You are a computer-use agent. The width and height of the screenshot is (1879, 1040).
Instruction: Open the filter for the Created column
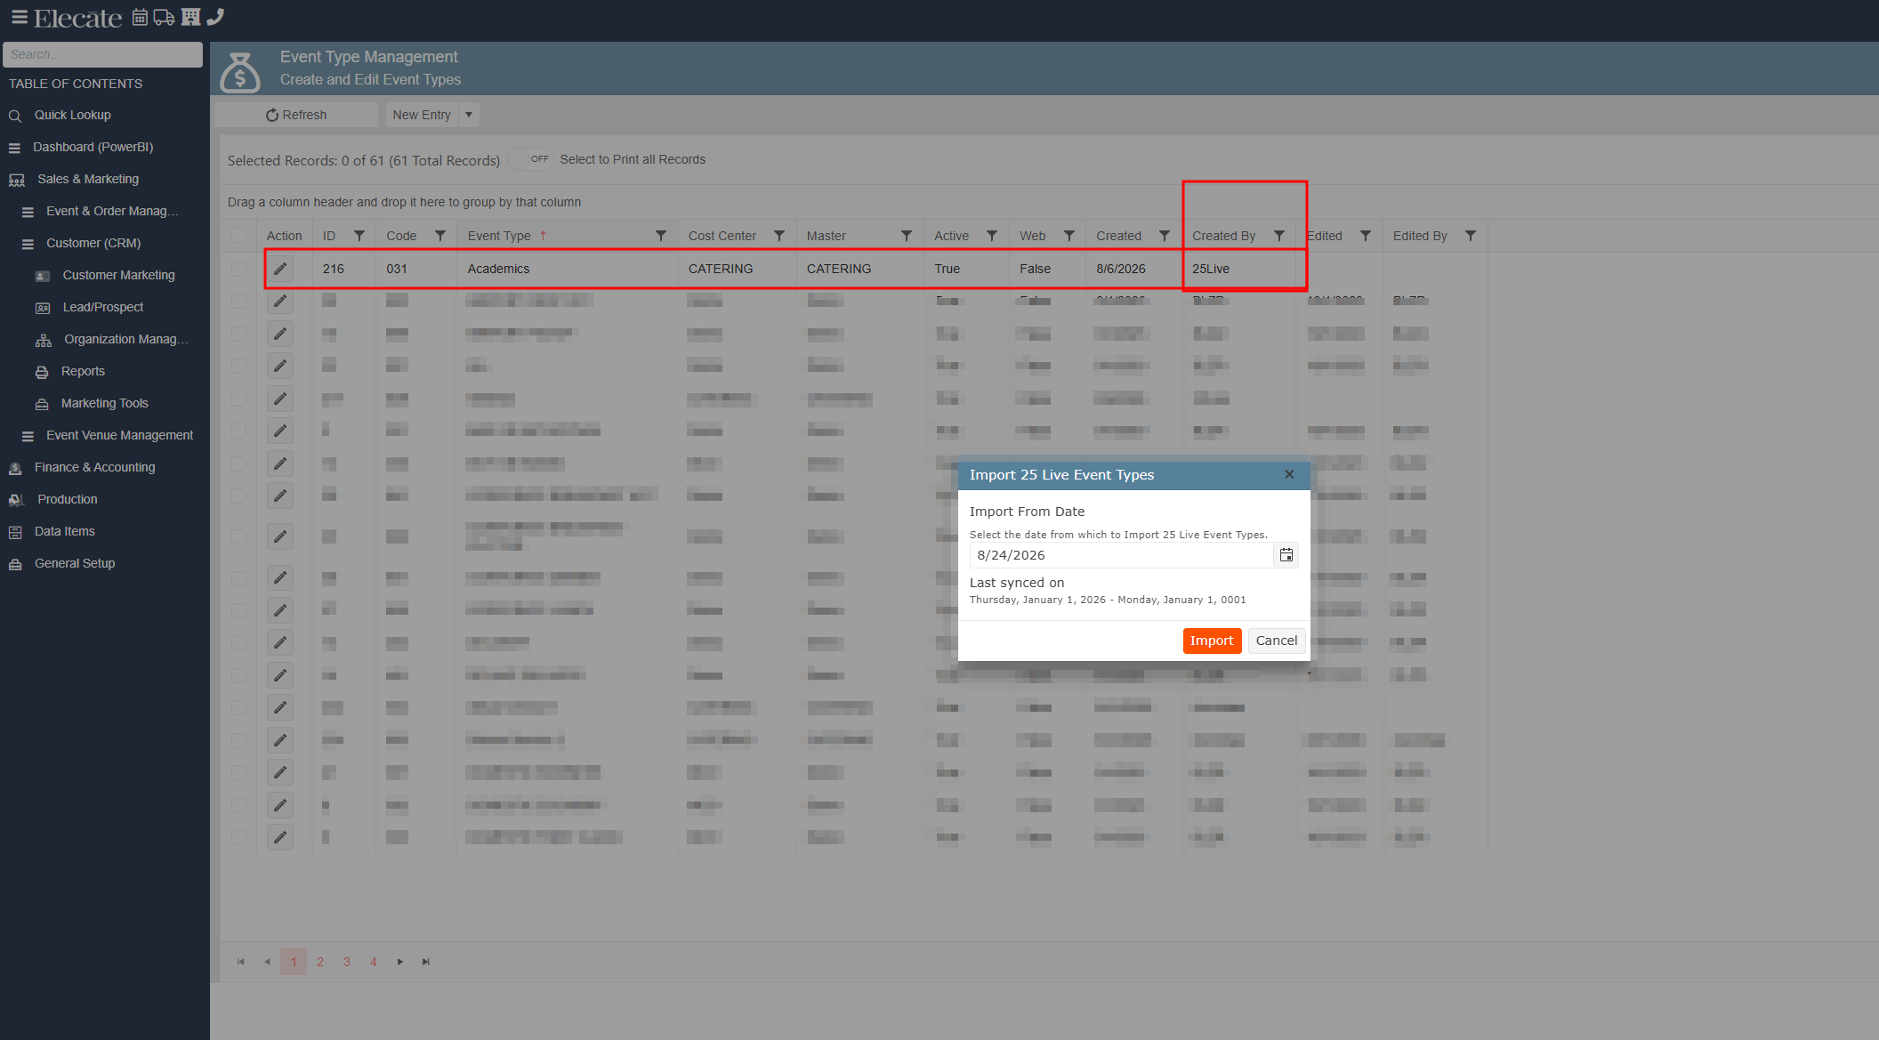pyautogui.click(x=1165, y=236)
